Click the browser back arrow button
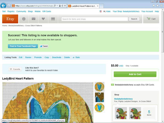This screenshot has width=164, height=123. (3, 6)
